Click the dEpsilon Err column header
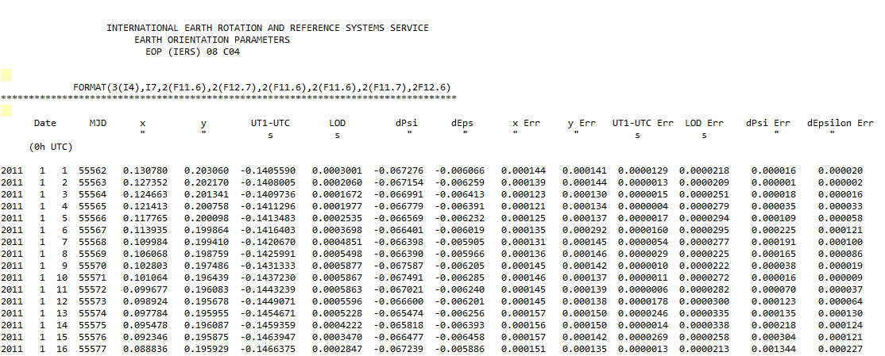 click(840, 123)
